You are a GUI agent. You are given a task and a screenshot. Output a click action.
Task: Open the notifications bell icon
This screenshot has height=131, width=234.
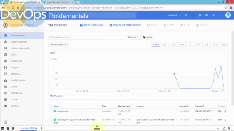click(x=214, y=15)
